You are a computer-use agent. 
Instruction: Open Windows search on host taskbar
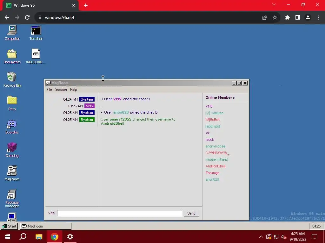pyautogui.click(x=23, y=237)
